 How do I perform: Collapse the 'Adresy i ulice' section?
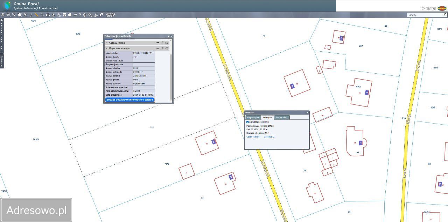(x=106, y=43)
